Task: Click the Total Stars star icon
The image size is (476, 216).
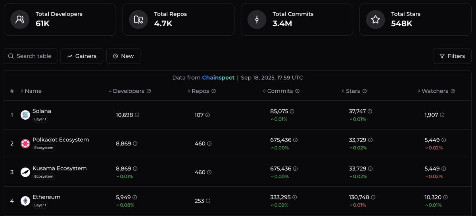Action: (375, 19)
